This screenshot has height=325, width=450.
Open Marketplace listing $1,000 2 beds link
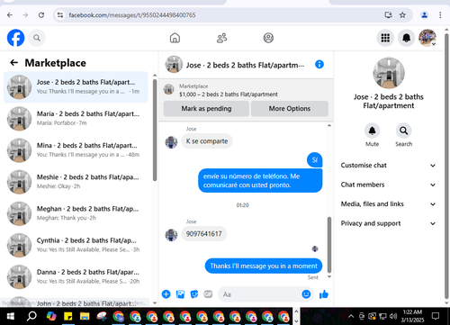coord(229,95)
